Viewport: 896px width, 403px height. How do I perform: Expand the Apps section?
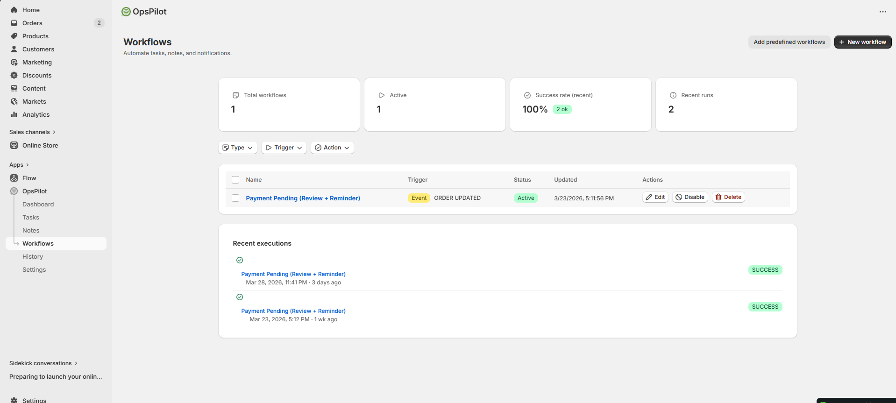pyautogui.click(x=19, y=165)
